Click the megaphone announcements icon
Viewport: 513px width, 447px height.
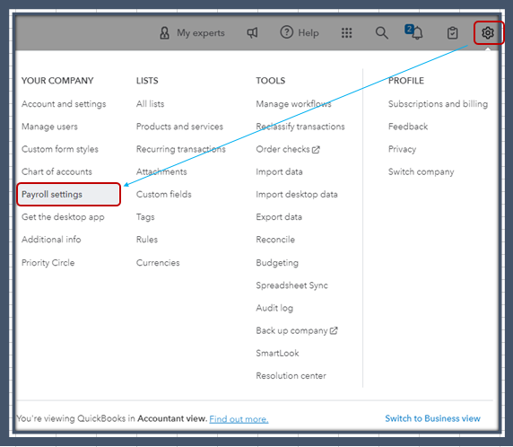[x=252, y=32]
